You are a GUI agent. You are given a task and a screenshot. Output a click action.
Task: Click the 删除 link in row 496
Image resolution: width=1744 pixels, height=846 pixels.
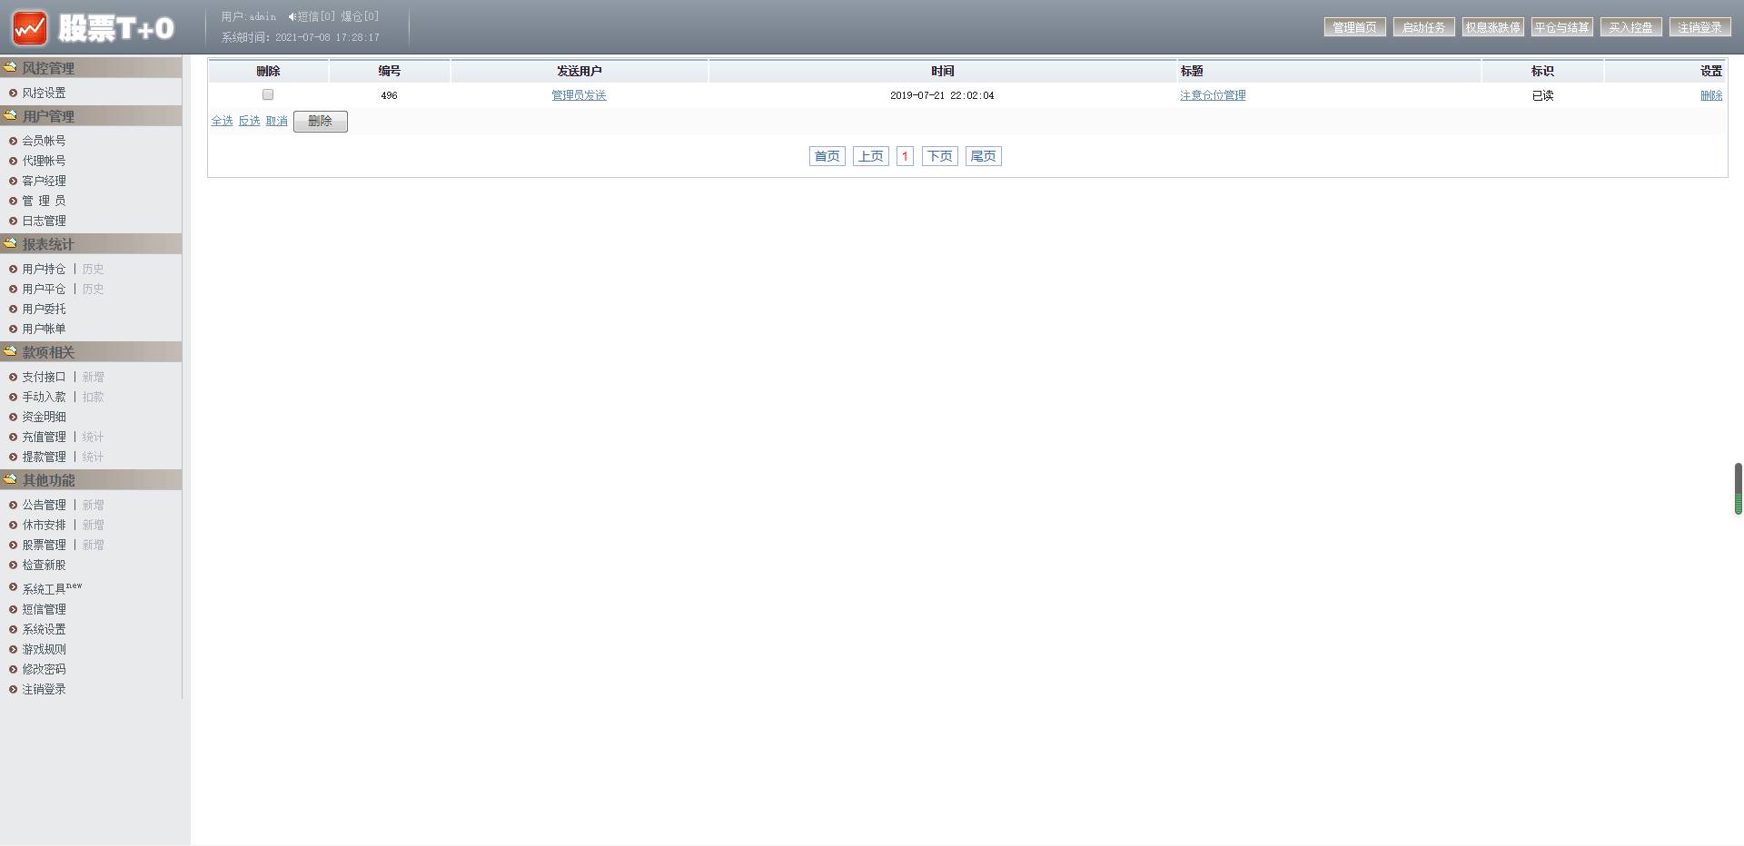point(1711,95)
